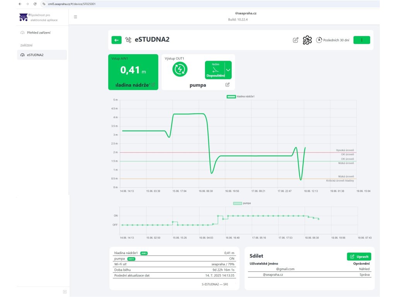Image resolution: width=396 pixels, height=297 pixels.
Task: Reload the page with the browser refresh button
Action: pos(35,4)
